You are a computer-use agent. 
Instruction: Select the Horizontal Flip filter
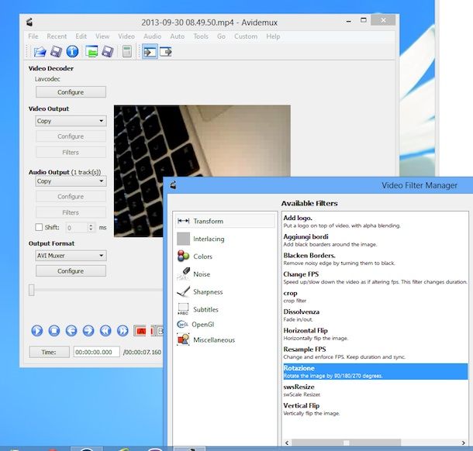[x=375, y=334]
